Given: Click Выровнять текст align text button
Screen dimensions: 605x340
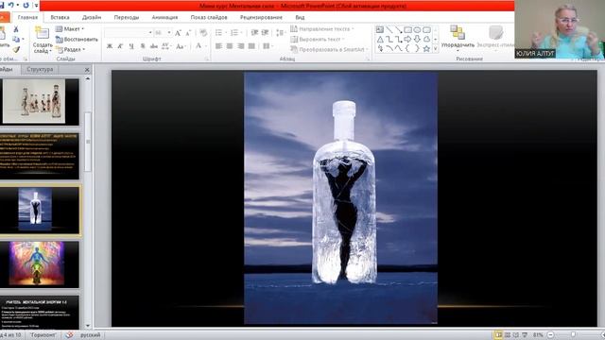Looking at the screenshot, I should 318,39.
